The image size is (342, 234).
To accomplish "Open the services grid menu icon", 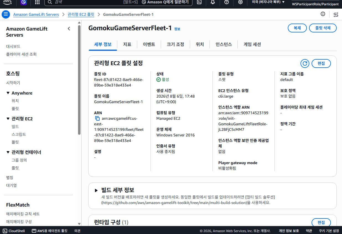I will (x=37, y=2).
